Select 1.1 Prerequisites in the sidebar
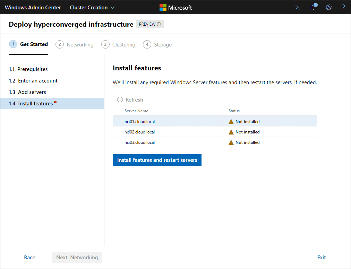 (28, 69)
